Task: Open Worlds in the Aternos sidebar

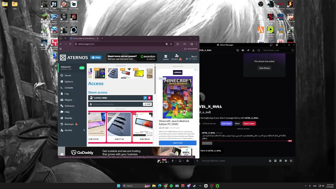Action: click(x=66, y=118)
